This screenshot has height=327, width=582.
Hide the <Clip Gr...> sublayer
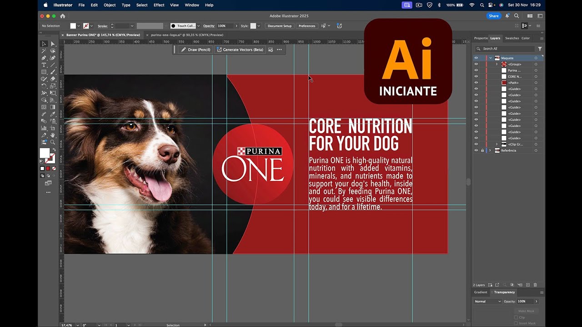(476, 144)
